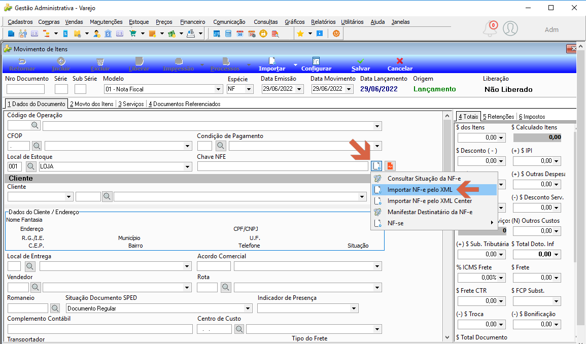The image size is (586, 344).
Task: Click search icon for Local de Estoque
Action: pos(30,166)
